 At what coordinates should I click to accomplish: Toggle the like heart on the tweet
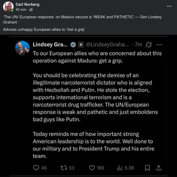point(92,168)
